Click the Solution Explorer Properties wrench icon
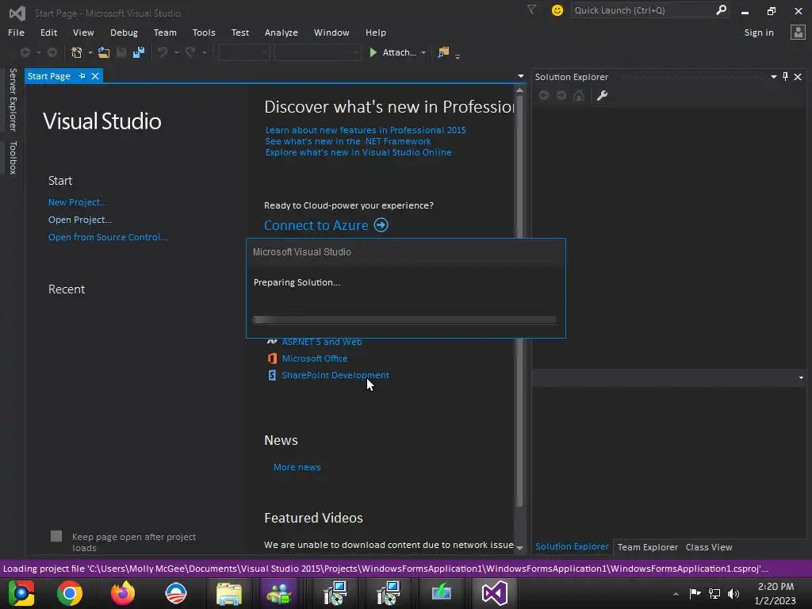 (602, 95)
